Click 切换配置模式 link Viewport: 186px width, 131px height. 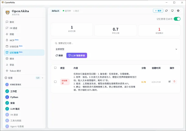[16, 85]
